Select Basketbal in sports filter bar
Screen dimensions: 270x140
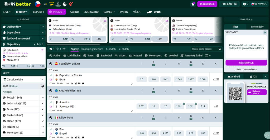pyautogui.click(x=104, y=56)
